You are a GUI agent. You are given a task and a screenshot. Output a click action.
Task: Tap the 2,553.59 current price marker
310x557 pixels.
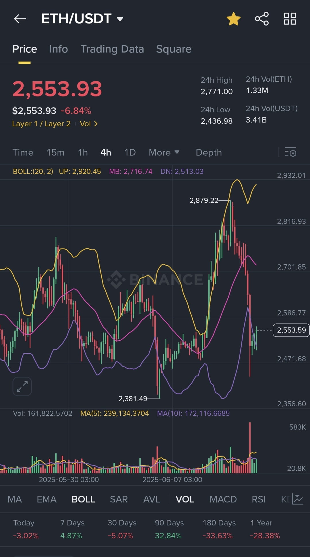291,330
